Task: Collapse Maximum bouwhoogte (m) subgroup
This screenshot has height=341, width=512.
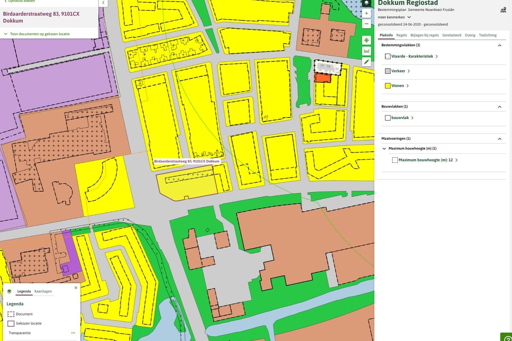Action: [x=384, y=148]
